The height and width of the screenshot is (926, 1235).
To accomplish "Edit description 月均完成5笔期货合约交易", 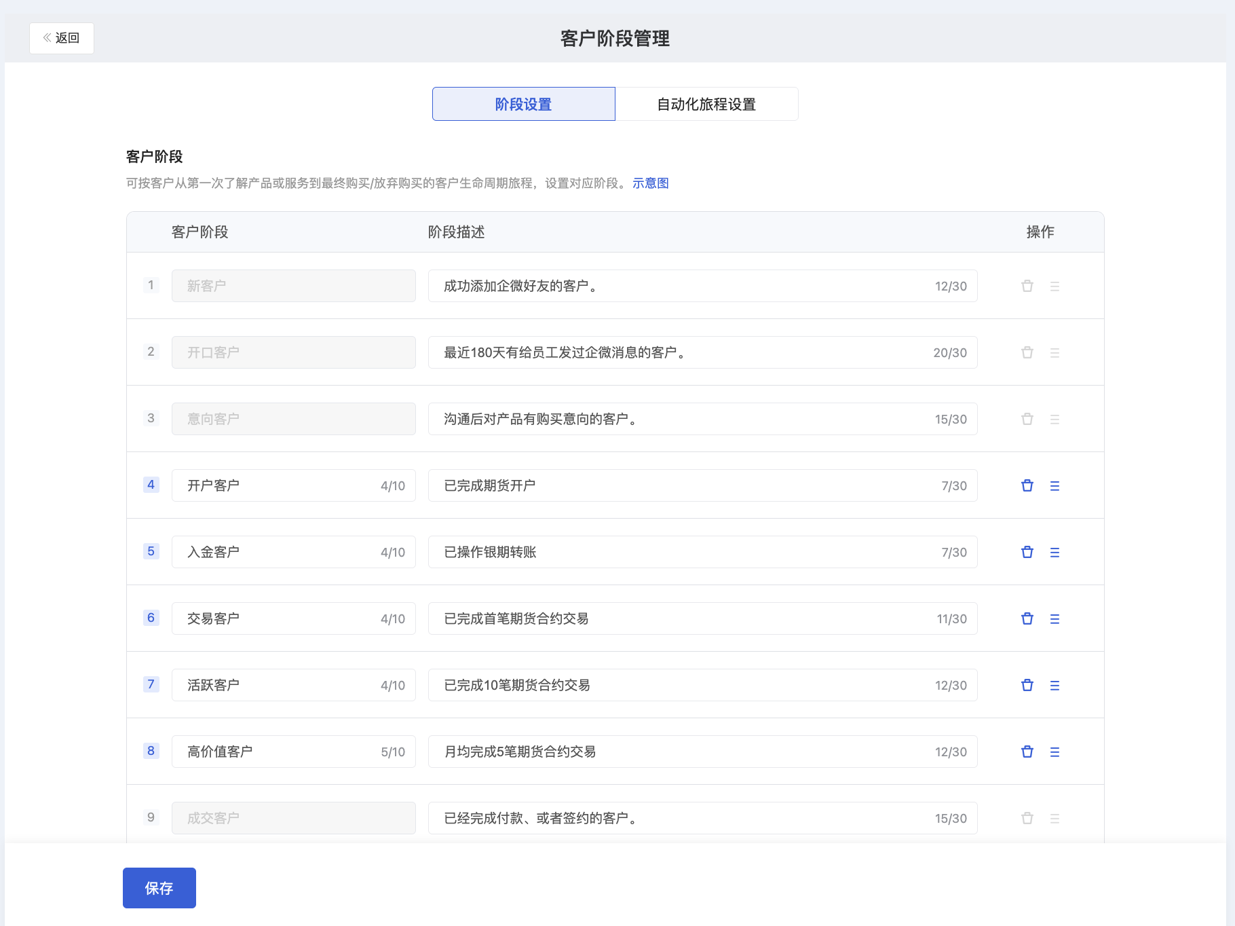I will click(703, 752).
